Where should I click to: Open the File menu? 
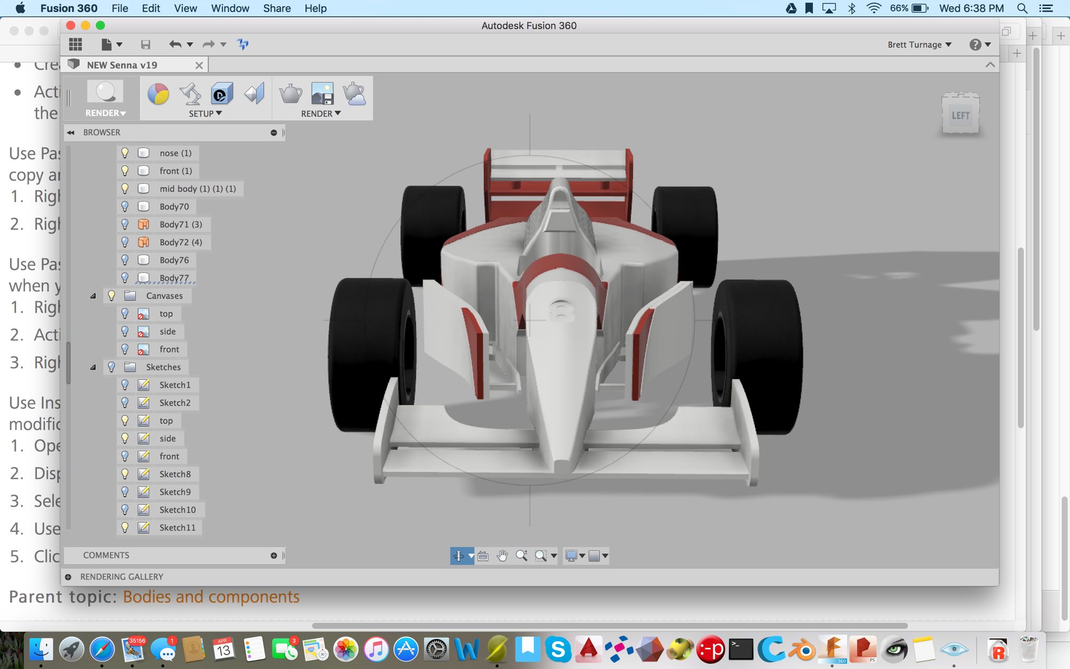[x=120, y=8]
